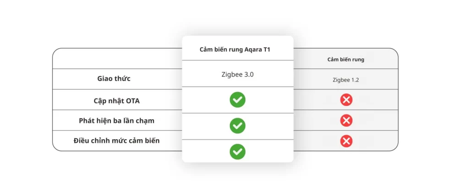Click the Giao thức row label
The image size is (454, 186).
click(x=114, y=78)
